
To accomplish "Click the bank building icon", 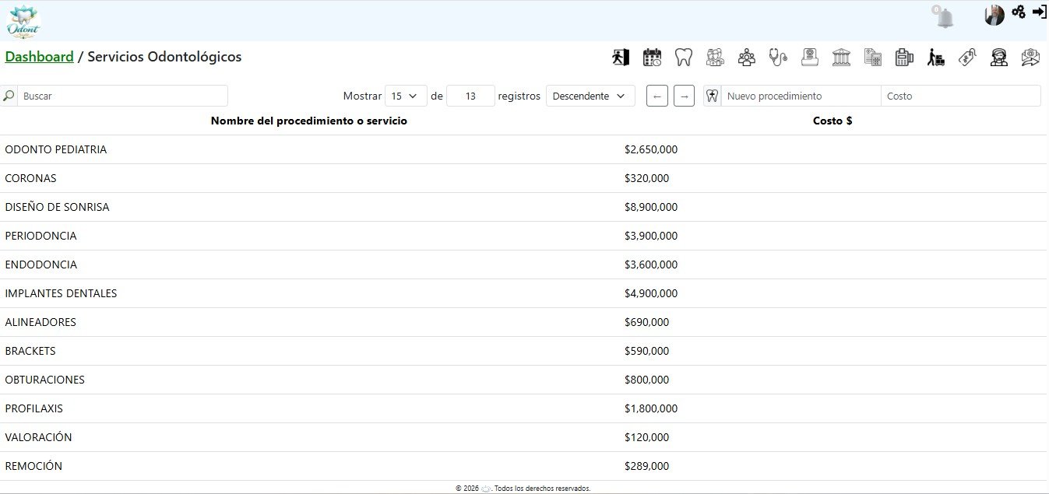I will tap(841, 57).
